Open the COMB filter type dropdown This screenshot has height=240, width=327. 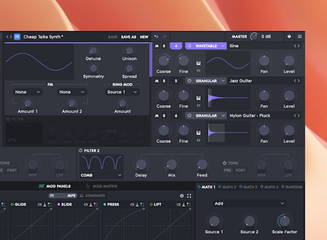coord(101,175)
